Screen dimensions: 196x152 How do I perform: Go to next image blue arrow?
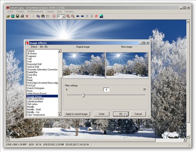click(82, 16)
